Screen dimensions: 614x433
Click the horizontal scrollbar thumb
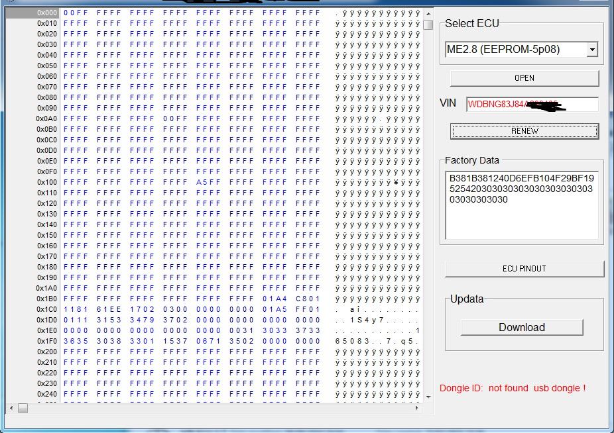point(23,409)
